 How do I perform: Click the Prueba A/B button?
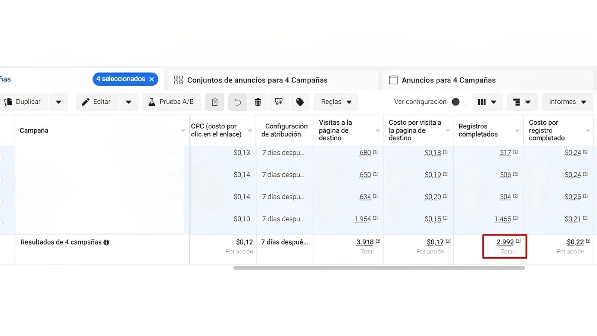(172, 102)
